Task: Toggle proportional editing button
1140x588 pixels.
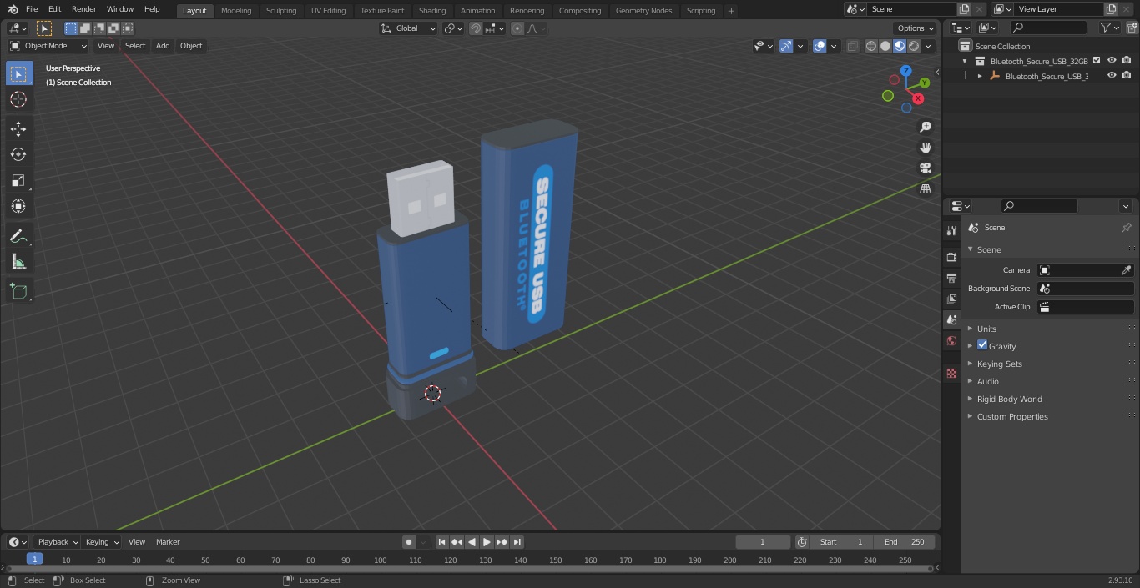Action: pos(517,28)
